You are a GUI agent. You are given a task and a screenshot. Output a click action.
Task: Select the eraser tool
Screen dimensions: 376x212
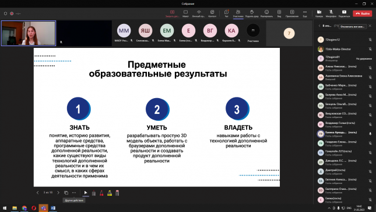117,193
